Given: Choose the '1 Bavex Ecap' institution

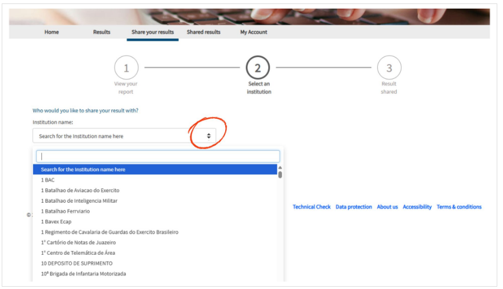Looking at the screenshot, I should point(56,222).
